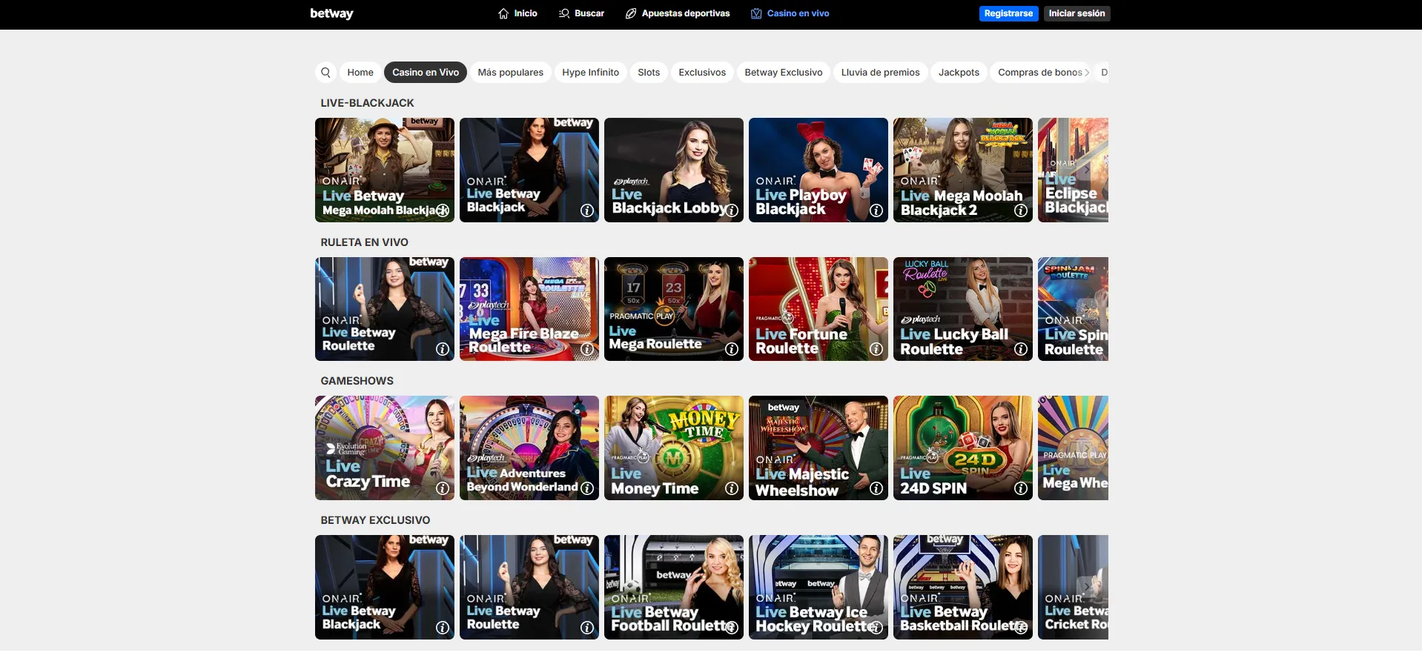Click the betway logo
1422x661 pixels.
(x=331, y=13)
